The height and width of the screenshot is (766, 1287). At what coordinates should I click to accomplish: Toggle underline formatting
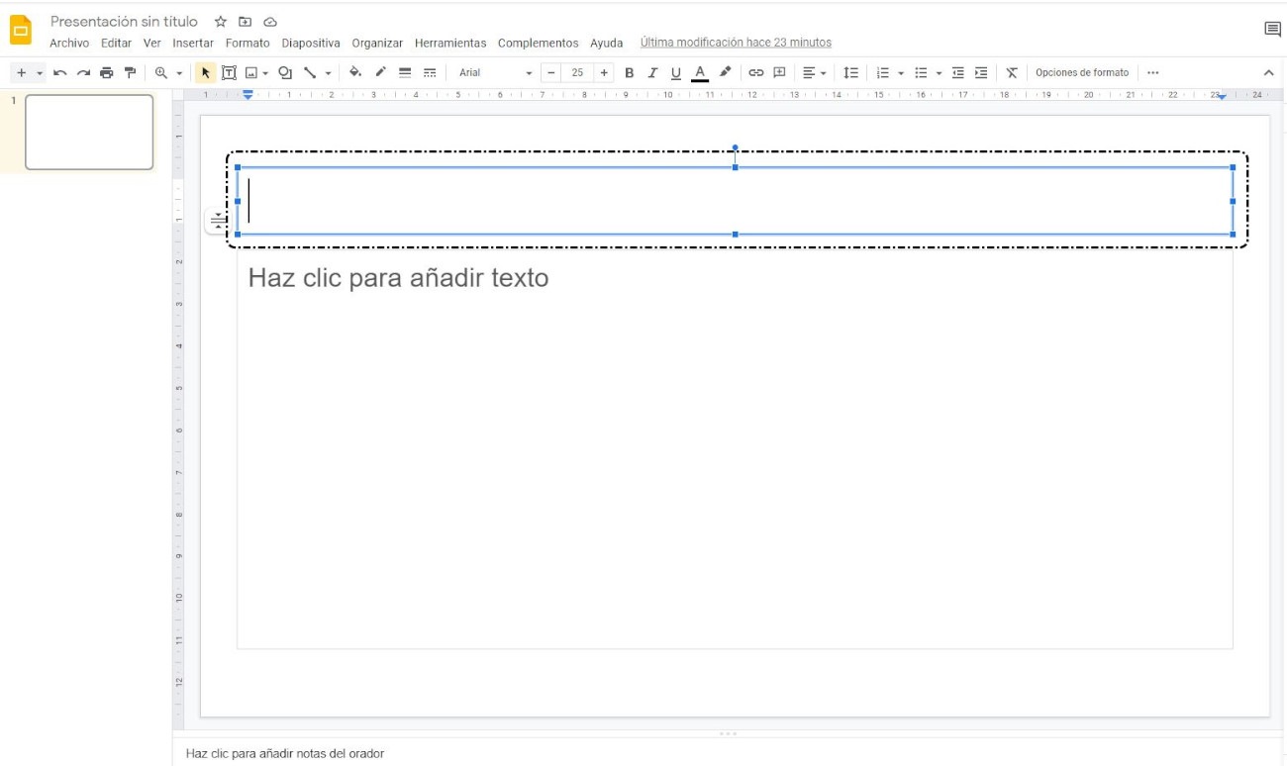click(x=676, y=73)
